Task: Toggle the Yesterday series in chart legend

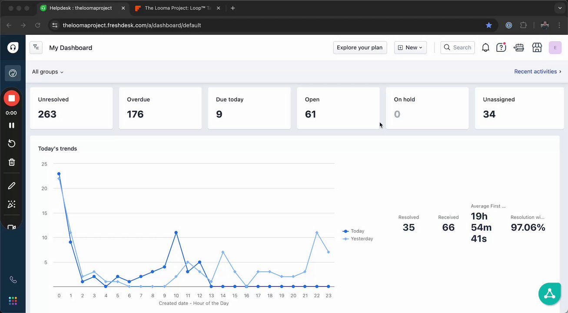Action: click(358, 239)
